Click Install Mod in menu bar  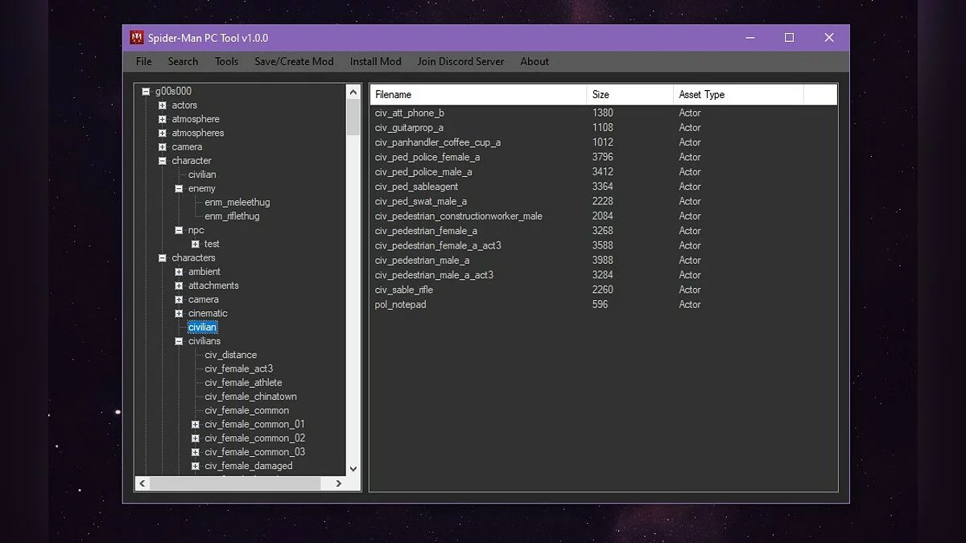coord(375,61)
